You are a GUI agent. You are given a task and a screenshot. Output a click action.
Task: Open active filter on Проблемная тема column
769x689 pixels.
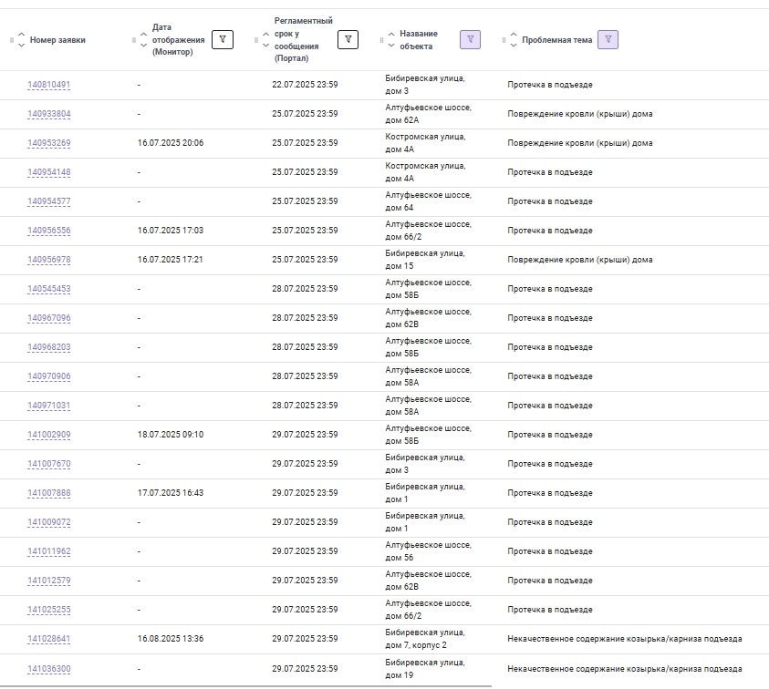pyautogui.click(x=608, y=40)
